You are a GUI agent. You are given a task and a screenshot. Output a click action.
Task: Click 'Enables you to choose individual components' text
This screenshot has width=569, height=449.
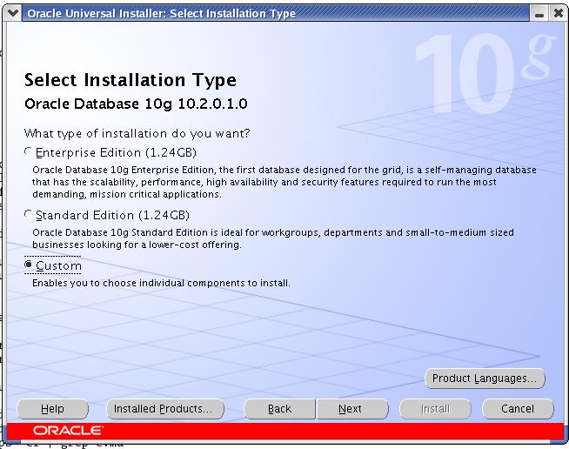coord(161,283)
